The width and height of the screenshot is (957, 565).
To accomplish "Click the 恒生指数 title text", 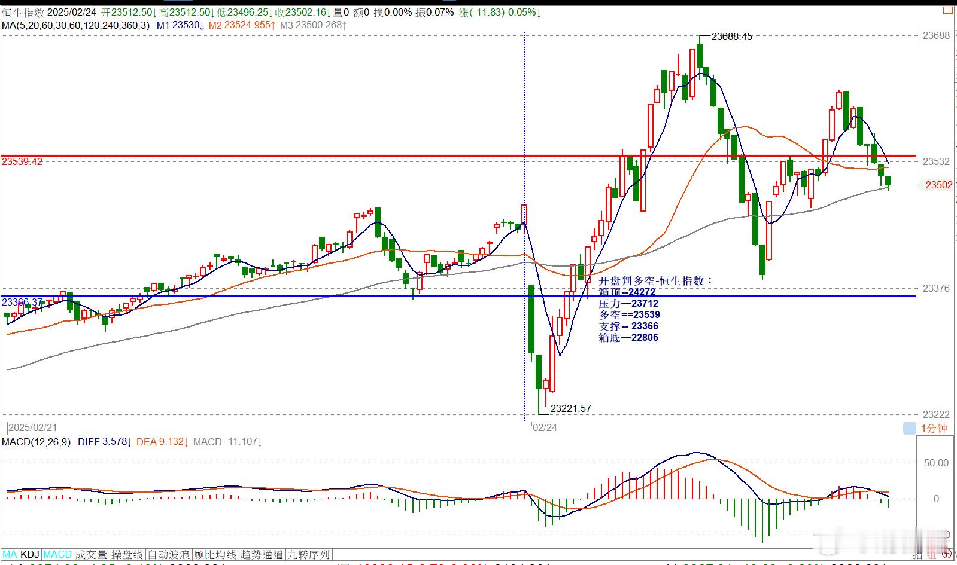I will pyautogui.click(x=23, y=13).
